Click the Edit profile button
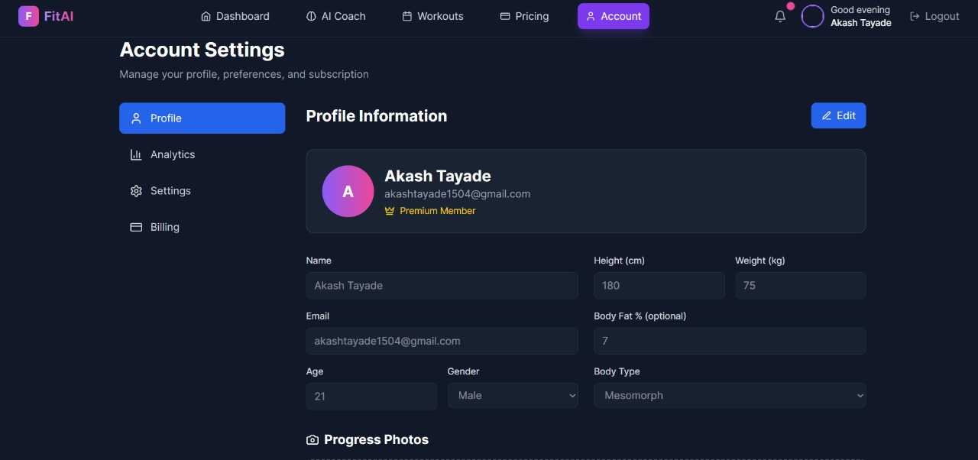 click(x=838, y=115)
